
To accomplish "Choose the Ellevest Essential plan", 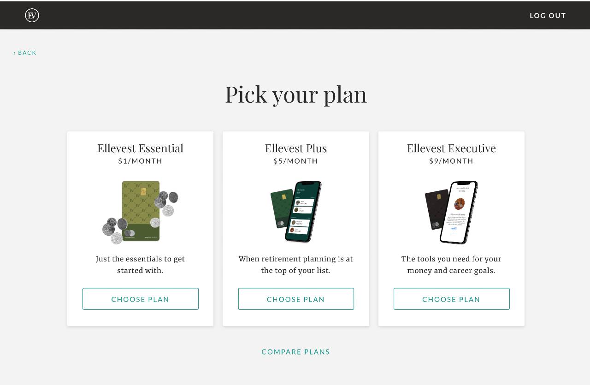I will (x=141, y=299).
